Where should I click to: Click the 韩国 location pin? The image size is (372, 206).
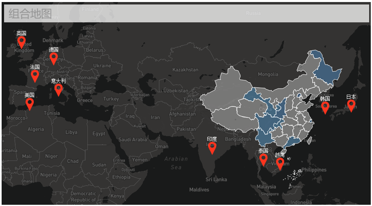click(x=325, y=108)
